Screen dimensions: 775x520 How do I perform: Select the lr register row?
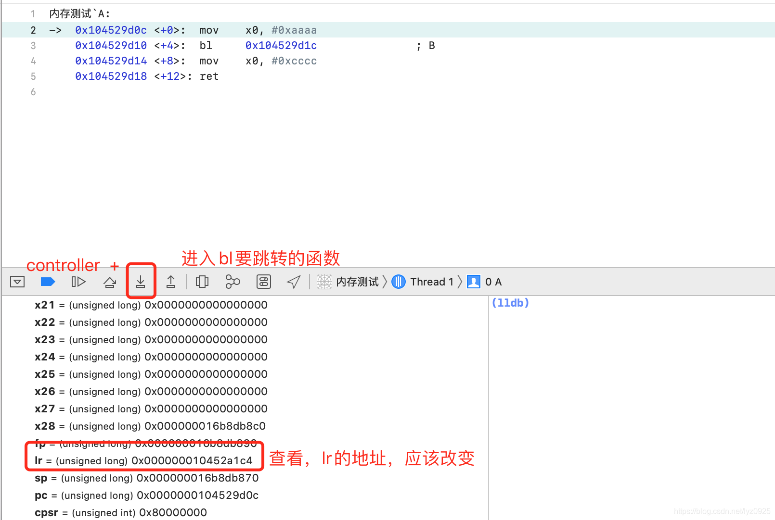(143, 460)
